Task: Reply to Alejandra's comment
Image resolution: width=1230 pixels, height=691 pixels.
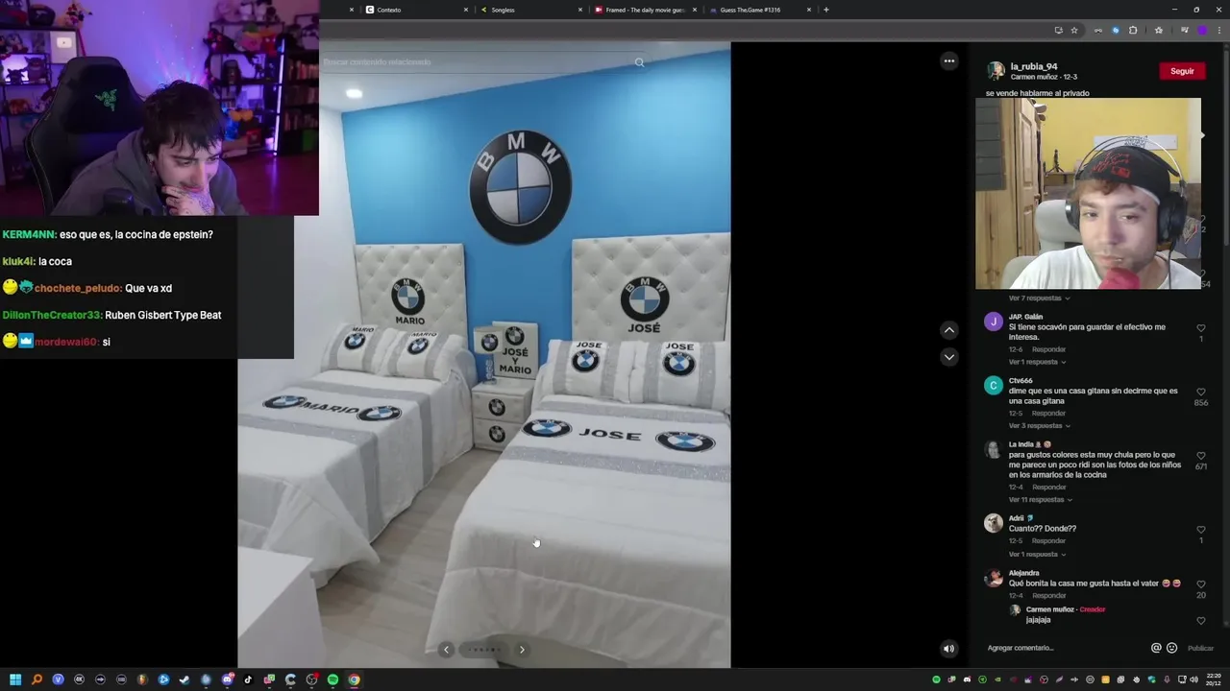Action: 1048,596
